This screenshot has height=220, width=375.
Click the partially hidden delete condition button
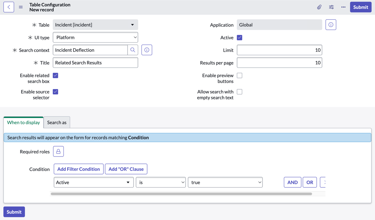[x=323, y=182]
